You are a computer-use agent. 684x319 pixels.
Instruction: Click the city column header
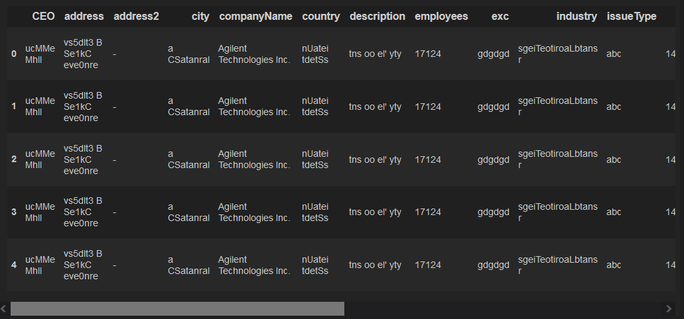click(200, 17)
